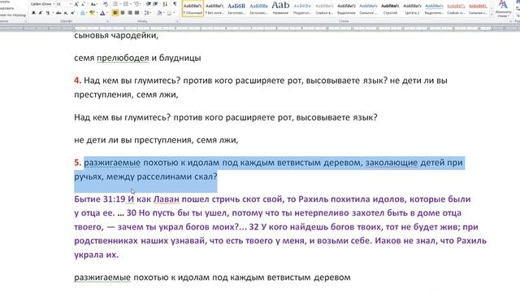Image resolution: width=520 pixels, height=293 pixels.
Task: Click the line не дети ли вы преступления, семя лжи,
Action: 156,140
